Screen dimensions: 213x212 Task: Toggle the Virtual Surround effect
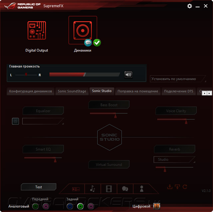[x=109, y=164]
